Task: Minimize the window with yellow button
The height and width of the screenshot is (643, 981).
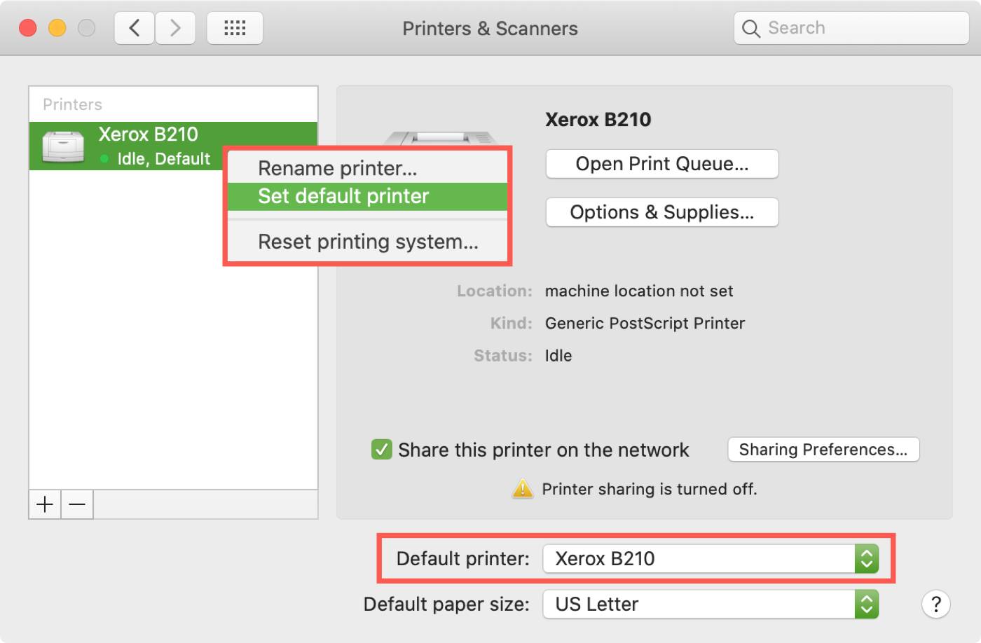Action: pos(57,28)
